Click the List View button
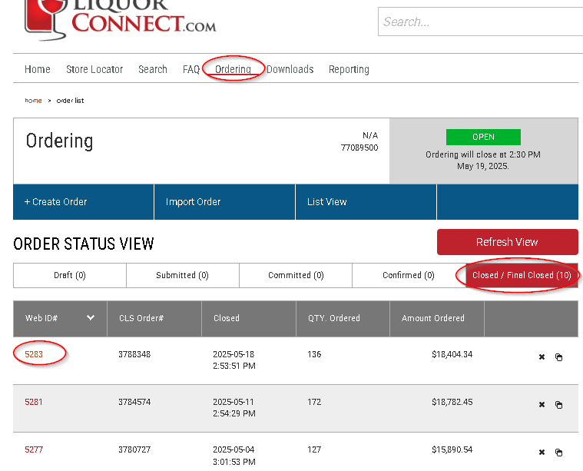The width and height of the screenshot is (583, 471). point(366,201)
